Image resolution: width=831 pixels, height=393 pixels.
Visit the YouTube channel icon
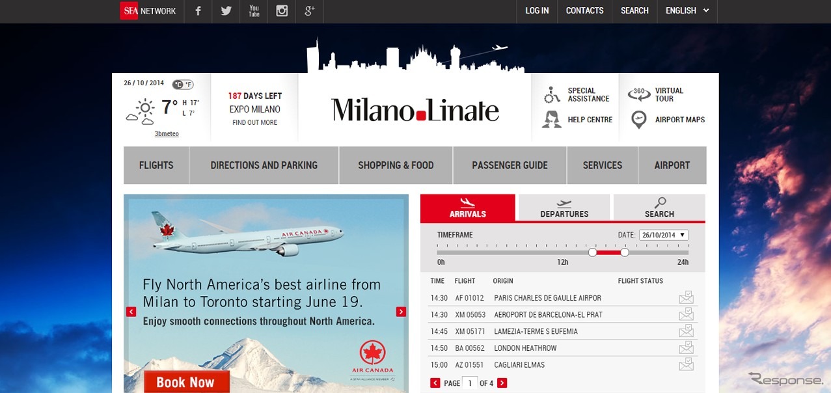(x=254, y=11)
